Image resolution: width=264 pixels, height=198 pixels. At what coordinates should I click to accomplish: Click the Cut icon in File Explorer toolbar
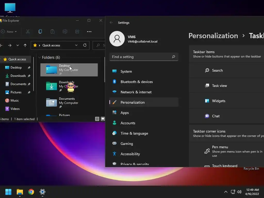click(28, 31)
